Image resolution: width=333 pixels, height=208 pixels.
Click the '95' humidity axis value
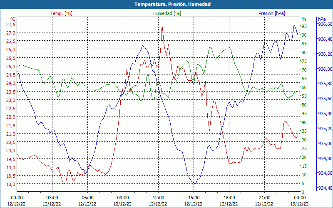click(x=304, y=26)
